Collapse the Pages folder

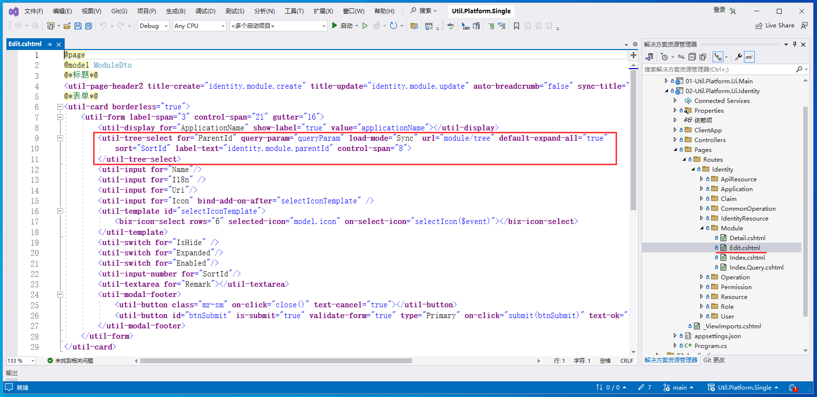coord(675,149)
